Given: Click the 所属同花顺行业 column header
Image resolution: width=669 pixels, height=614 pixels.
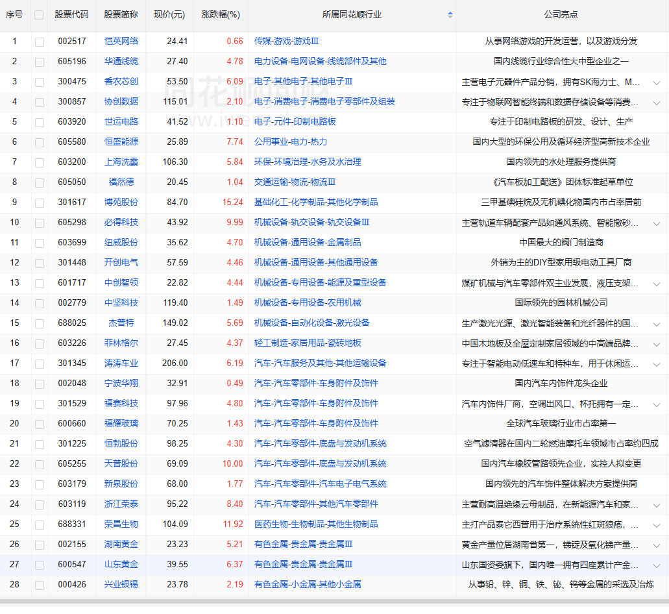Looking at the screenshot, I should click(352, 14).
